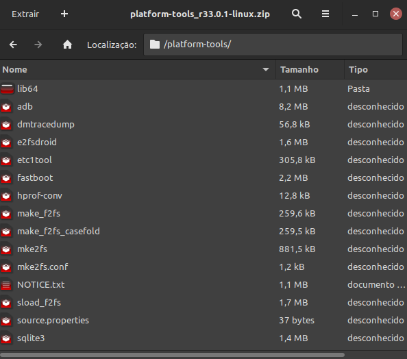Click the 12,8 kB size value
Image resolution: width=407 pixels, height=359 pixels.
coord(295,196)
